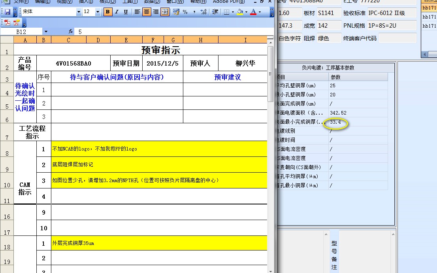Click Convert to PDF and Review icon

point(17,23)
